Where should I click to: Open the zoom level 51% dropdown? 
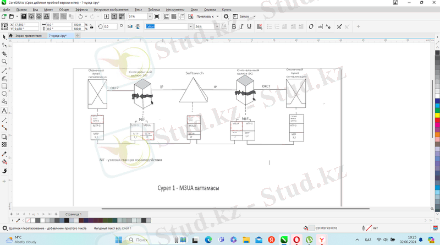tap(150, 17)
